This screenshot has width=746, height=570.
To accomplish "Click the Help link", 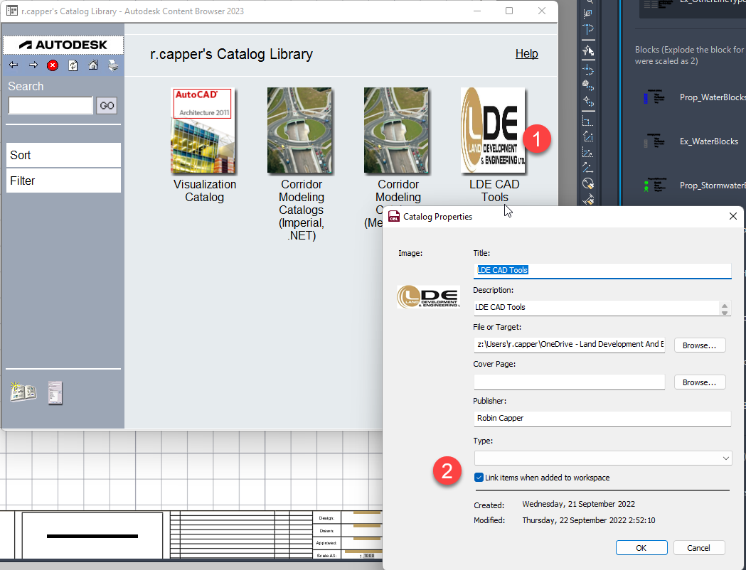I will 526,54.
